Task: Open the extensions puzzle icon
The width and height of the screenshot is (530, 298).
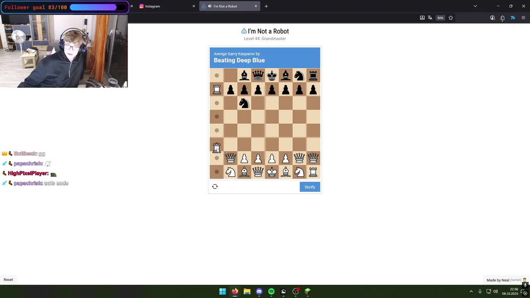Action: pos(502,18)
